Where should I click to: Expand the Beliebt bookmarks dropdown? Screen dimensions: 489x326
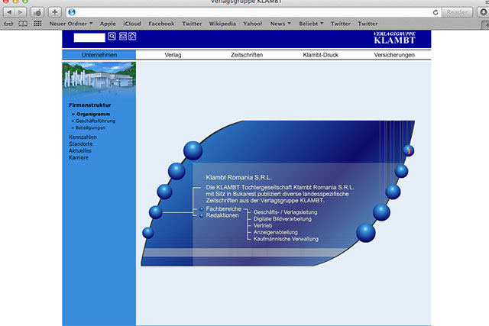tap(311, 24)
